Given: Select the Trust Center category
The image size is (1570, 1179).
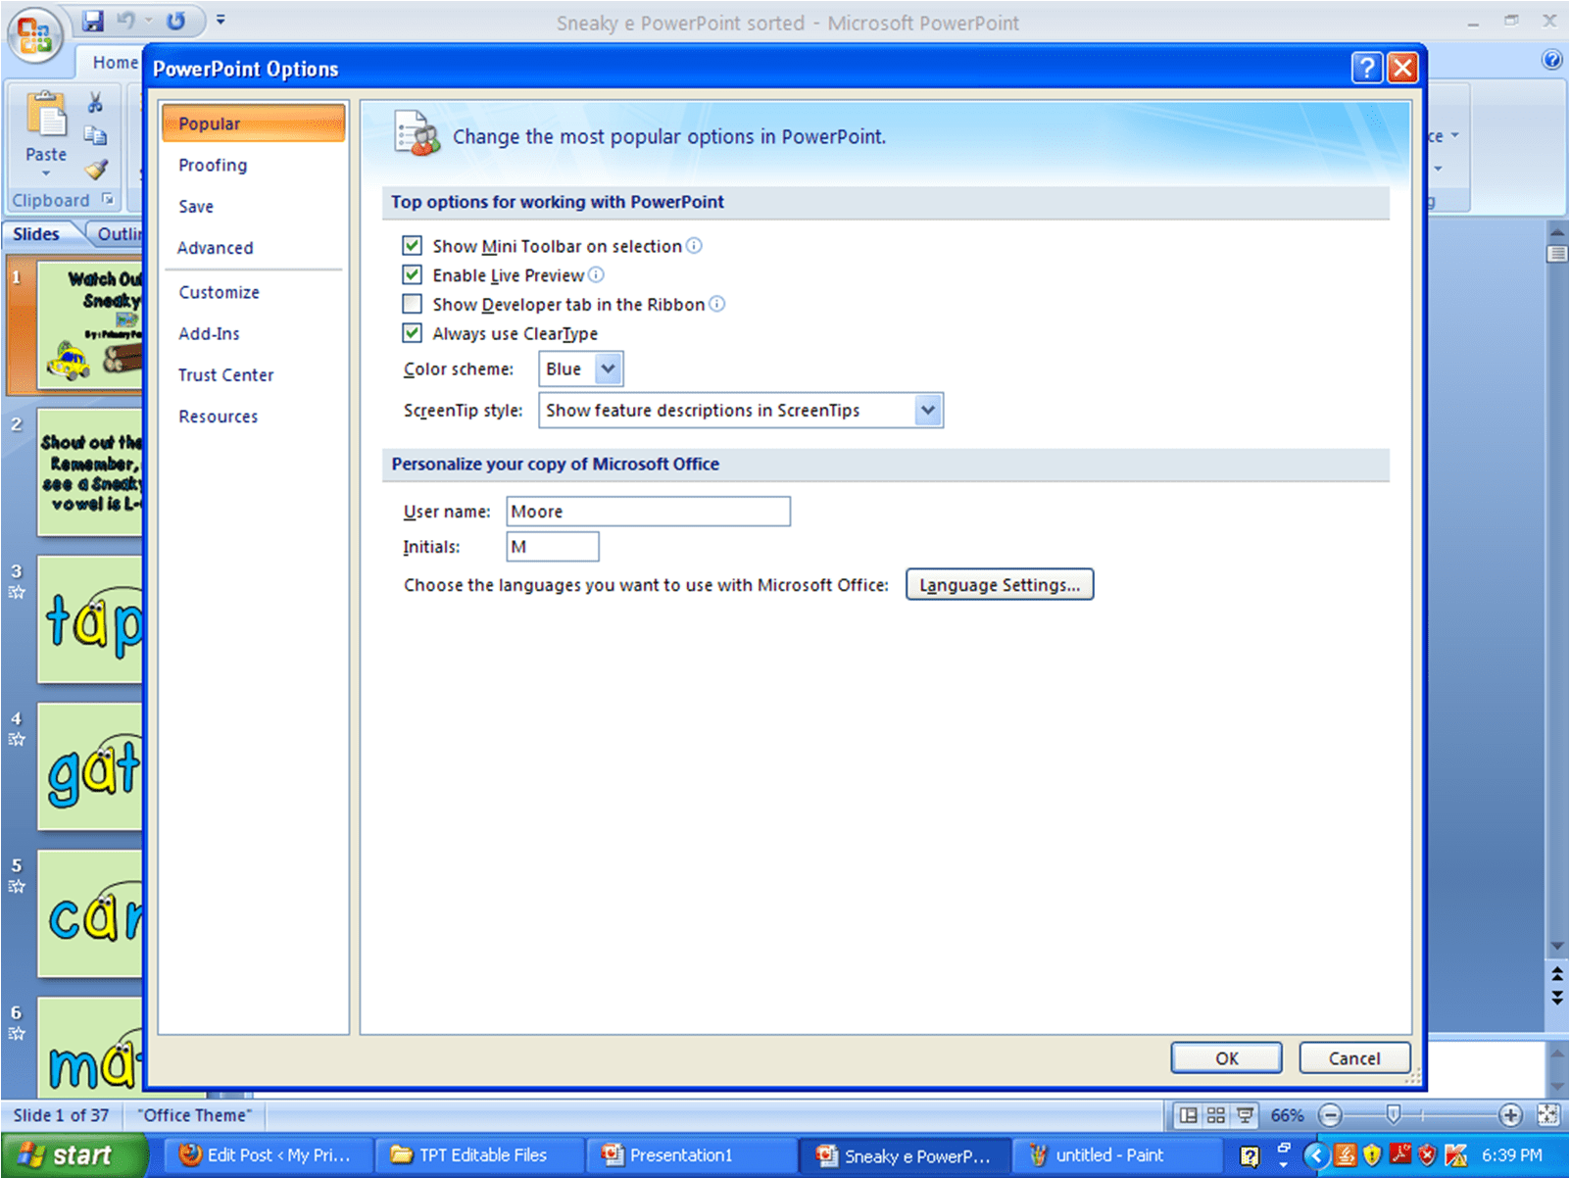Looking at the screenshot, I should [x=254, y=374].
